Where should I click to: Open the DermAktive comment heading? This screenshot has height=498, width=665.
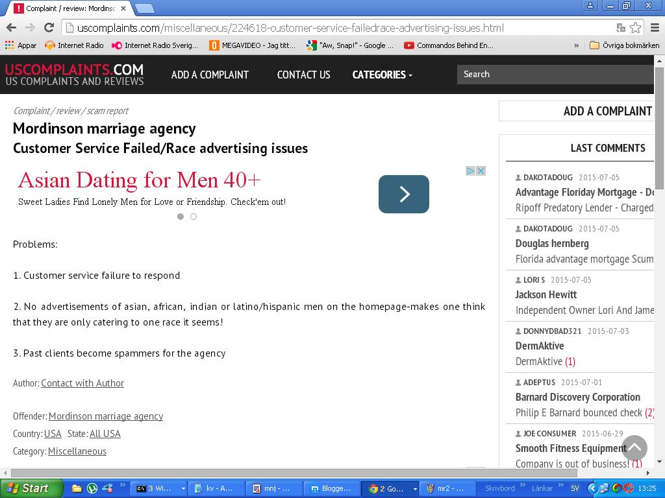[x=540, y=346]
